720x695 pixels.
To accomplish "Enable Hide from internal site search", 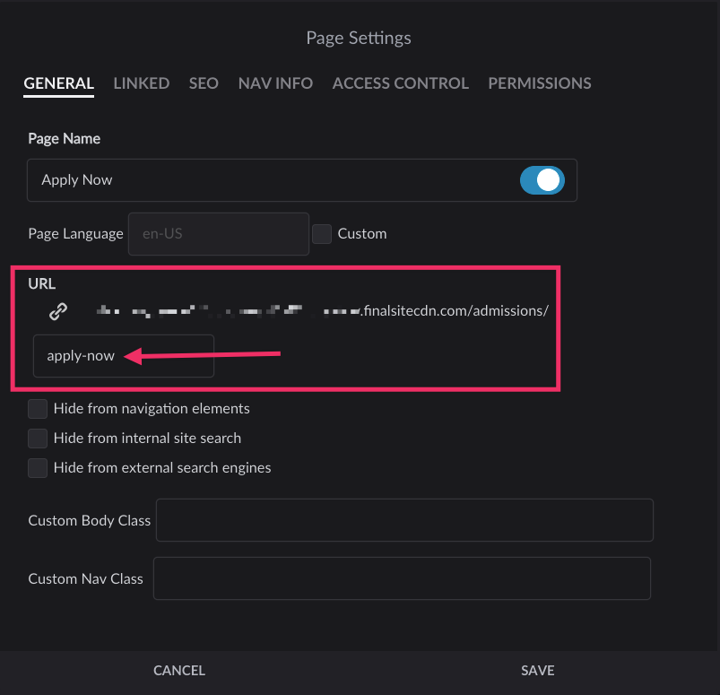I will coord(38,439).
